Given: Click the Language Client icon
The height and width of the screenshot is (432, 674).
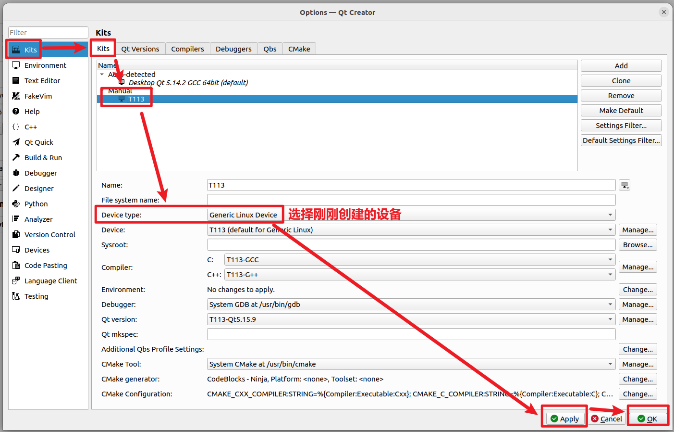Looking at the screenshot, I should coord(16,280).
